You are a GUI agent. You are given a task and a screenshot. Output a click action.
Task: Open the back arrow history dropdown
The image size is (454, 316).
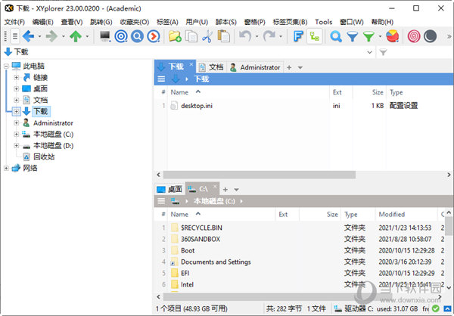tap(39, 37)
